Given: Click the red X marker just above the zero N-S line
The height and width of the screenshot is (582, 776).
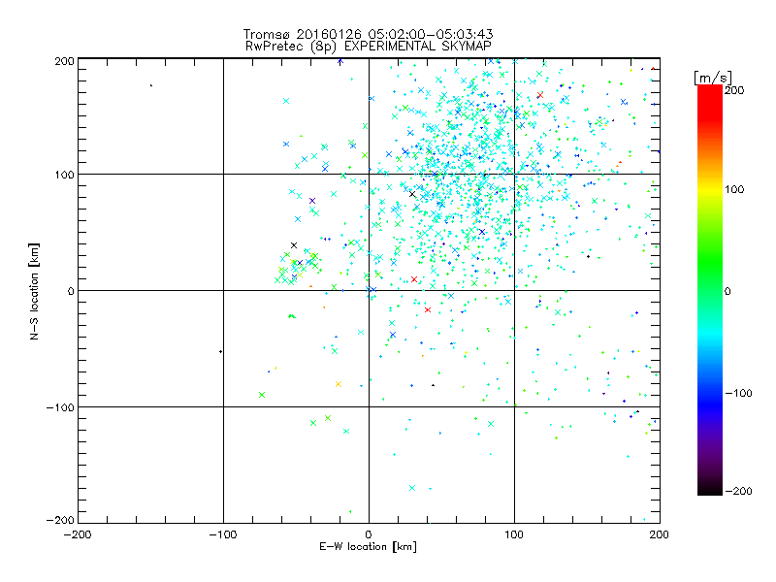Looking at the screenshot, I should pyautogui.click(x=414, y=279).
